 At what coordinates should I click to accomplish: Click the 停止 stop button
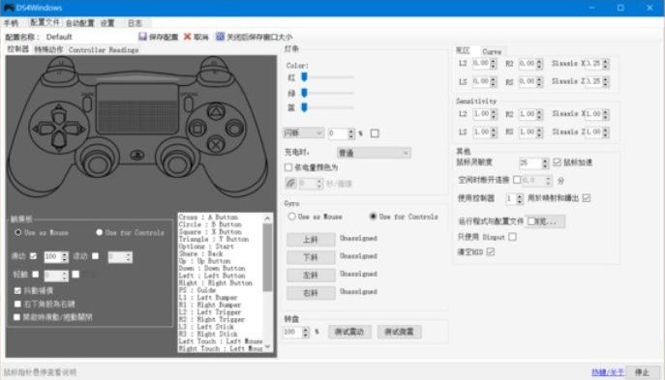pyautogui.click(x=643, y=372)
